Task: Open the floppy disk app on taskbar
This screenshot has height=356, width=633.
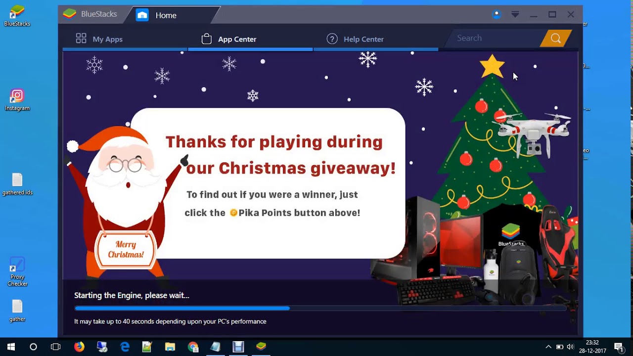Action: tap(238, 347)
